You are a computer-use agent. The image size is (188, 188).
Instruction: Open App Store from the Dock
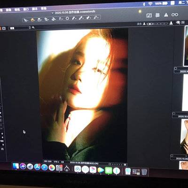37,167
